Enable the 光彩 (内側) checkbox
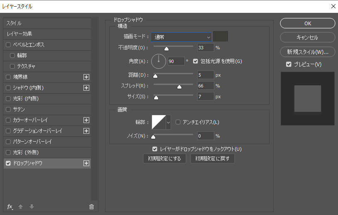 [x=8, y=99]
